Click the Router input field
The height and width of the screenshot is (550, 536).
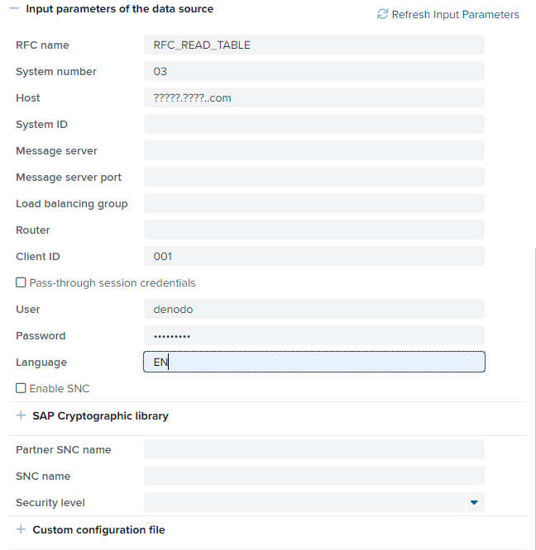coord(314,230)
